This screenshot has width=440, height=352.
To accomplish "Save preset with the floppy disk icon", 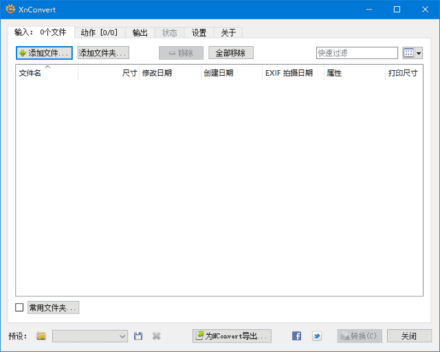I will [138, 336].
